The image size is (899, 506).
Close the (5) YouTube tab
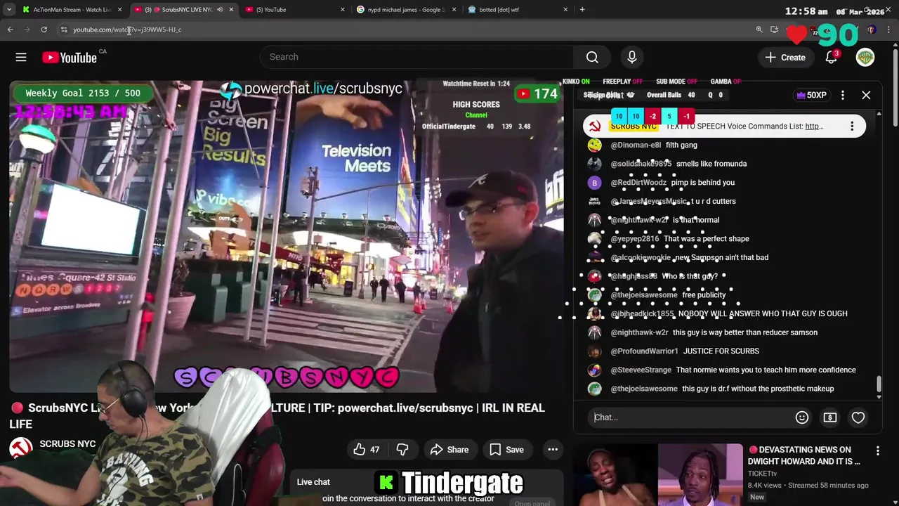[343, 10]
